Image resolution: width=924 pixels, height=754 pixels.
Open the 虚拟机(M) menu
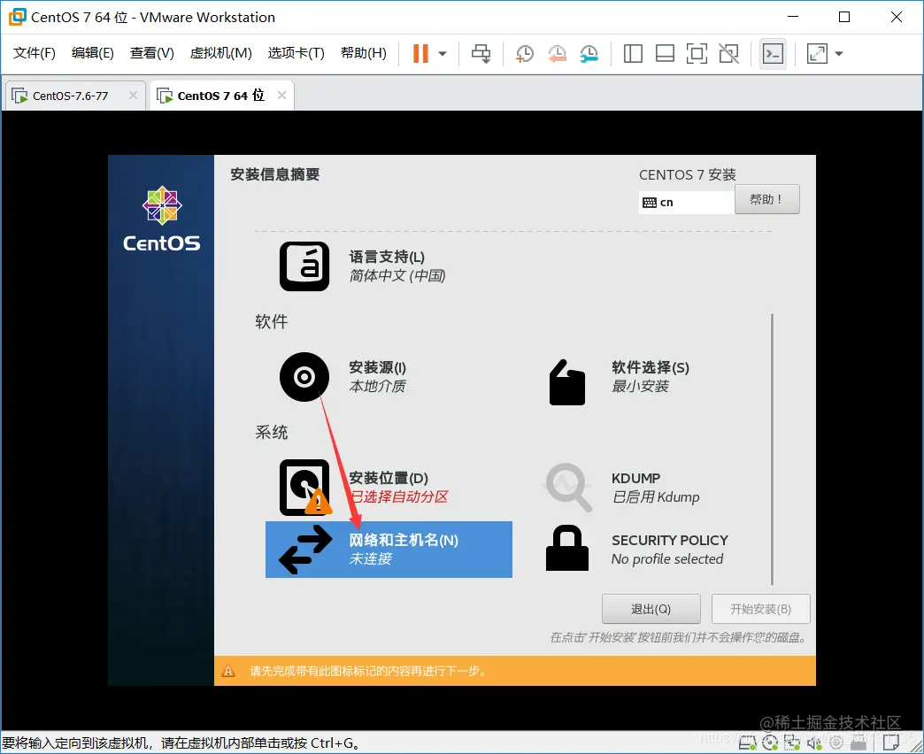221,53
